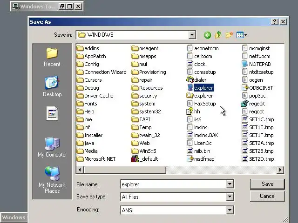Image resolution: width=298 pixels, height=223 pixels.
Task: Click the document icon below Desktop in sidebar
Action: pos(52,113)
